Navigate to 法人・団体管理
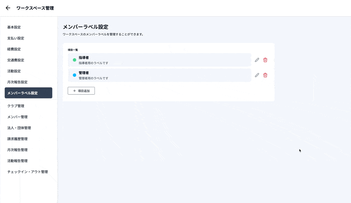Screen dimensions: 351x203 tap(19, 128)
